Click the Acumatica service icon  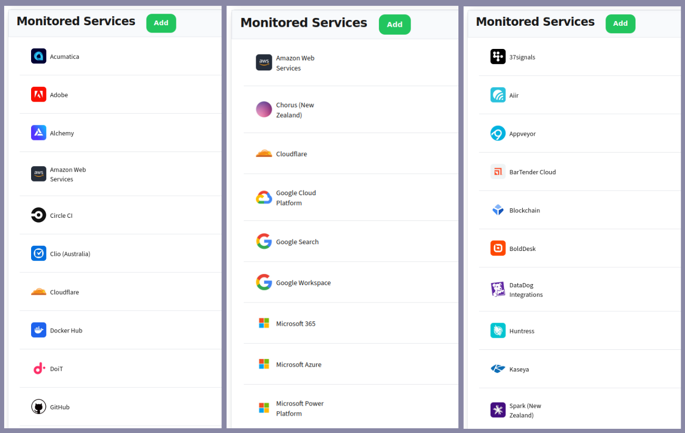click(38, 56)
